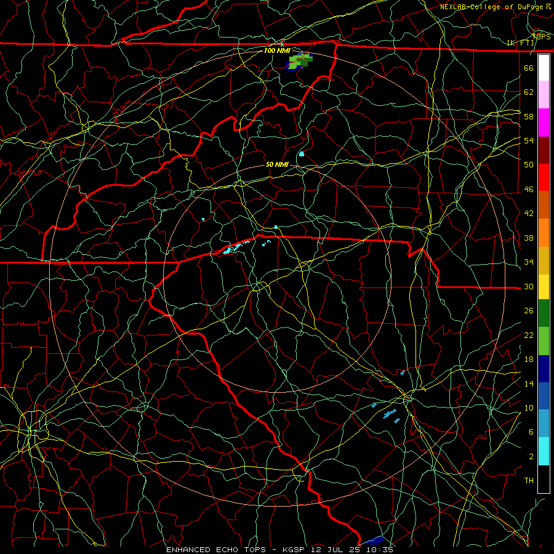This screenshot has width=554, height=554.
Task: Click the "[K FT]" units label
Action: click(521, 43)
